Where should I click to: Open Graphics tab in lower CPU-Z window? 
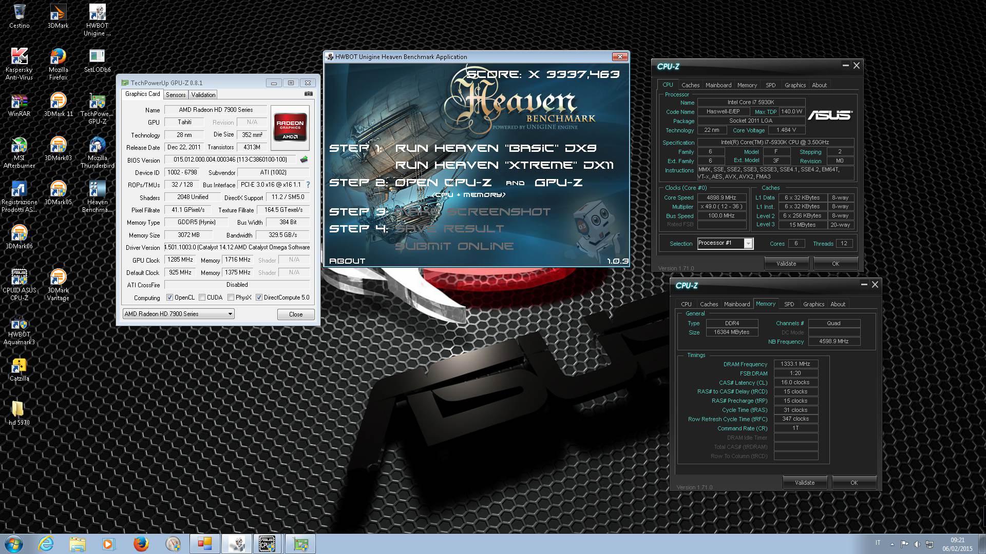pyautogui.click(x=814, y=304)
